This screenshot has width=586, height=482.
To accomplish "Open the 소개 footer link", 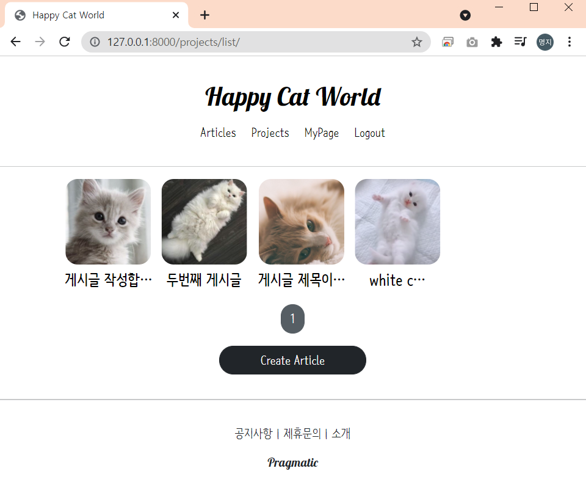I will pos(341,433).
